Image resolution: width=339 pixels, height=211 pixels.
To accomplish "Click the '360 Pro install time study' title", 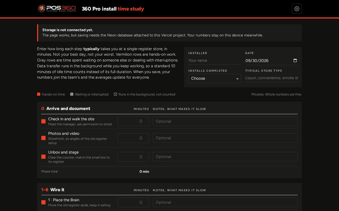I will (x=113, y=9).
